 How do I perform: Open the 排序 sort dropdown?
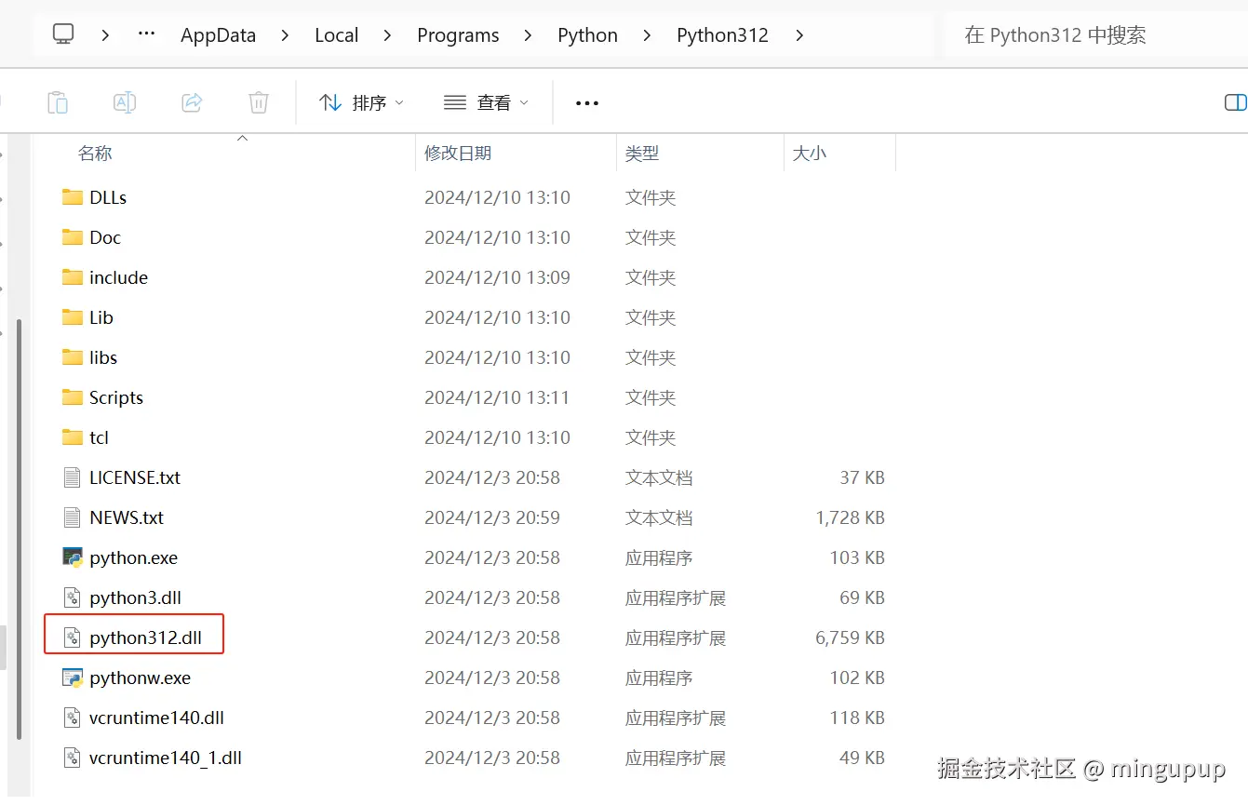click(x=361, y=102)
